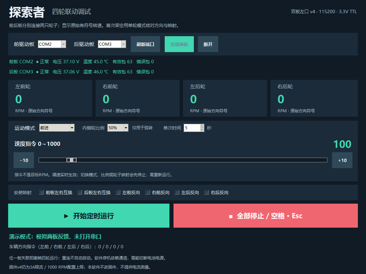The image size is (366, 274).
Task: Click the 前板 COM2 status line
Action: [81, 62]
